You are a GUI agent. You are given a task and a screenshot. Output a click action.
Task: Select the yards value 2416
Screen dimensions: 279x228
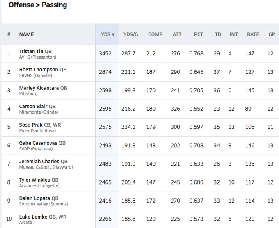pyautogui.click(x=105, y=201)
